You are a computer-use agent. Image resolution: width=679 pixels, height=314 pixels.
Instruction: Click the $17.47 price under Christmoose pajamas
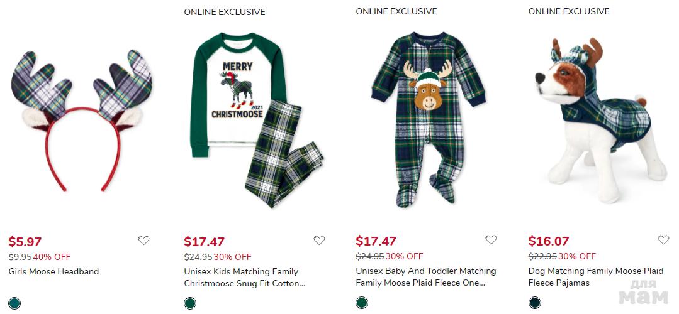tap(204, 242)
